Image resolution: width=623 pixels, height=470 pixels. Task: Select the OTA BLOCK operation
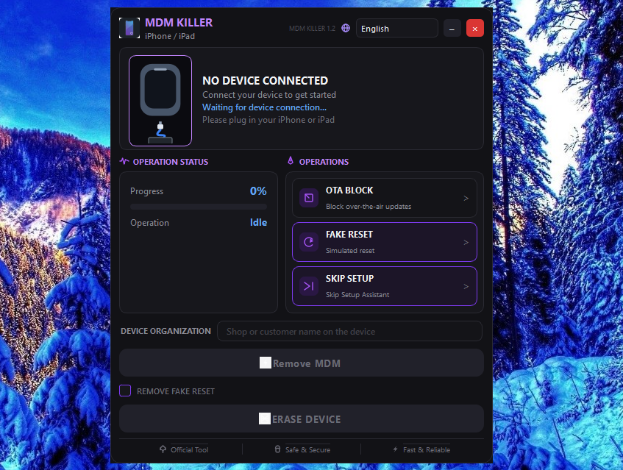tap(385, 198)
